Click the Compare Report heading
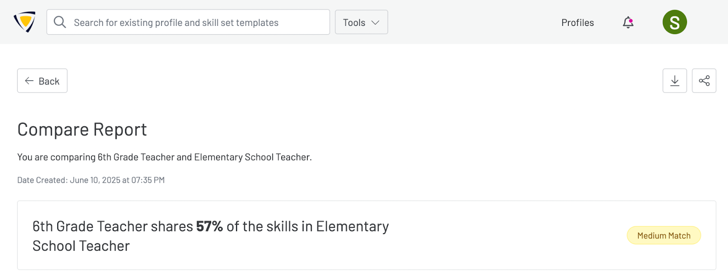Screen dimensions: 728x280 (x=82, y=130)
